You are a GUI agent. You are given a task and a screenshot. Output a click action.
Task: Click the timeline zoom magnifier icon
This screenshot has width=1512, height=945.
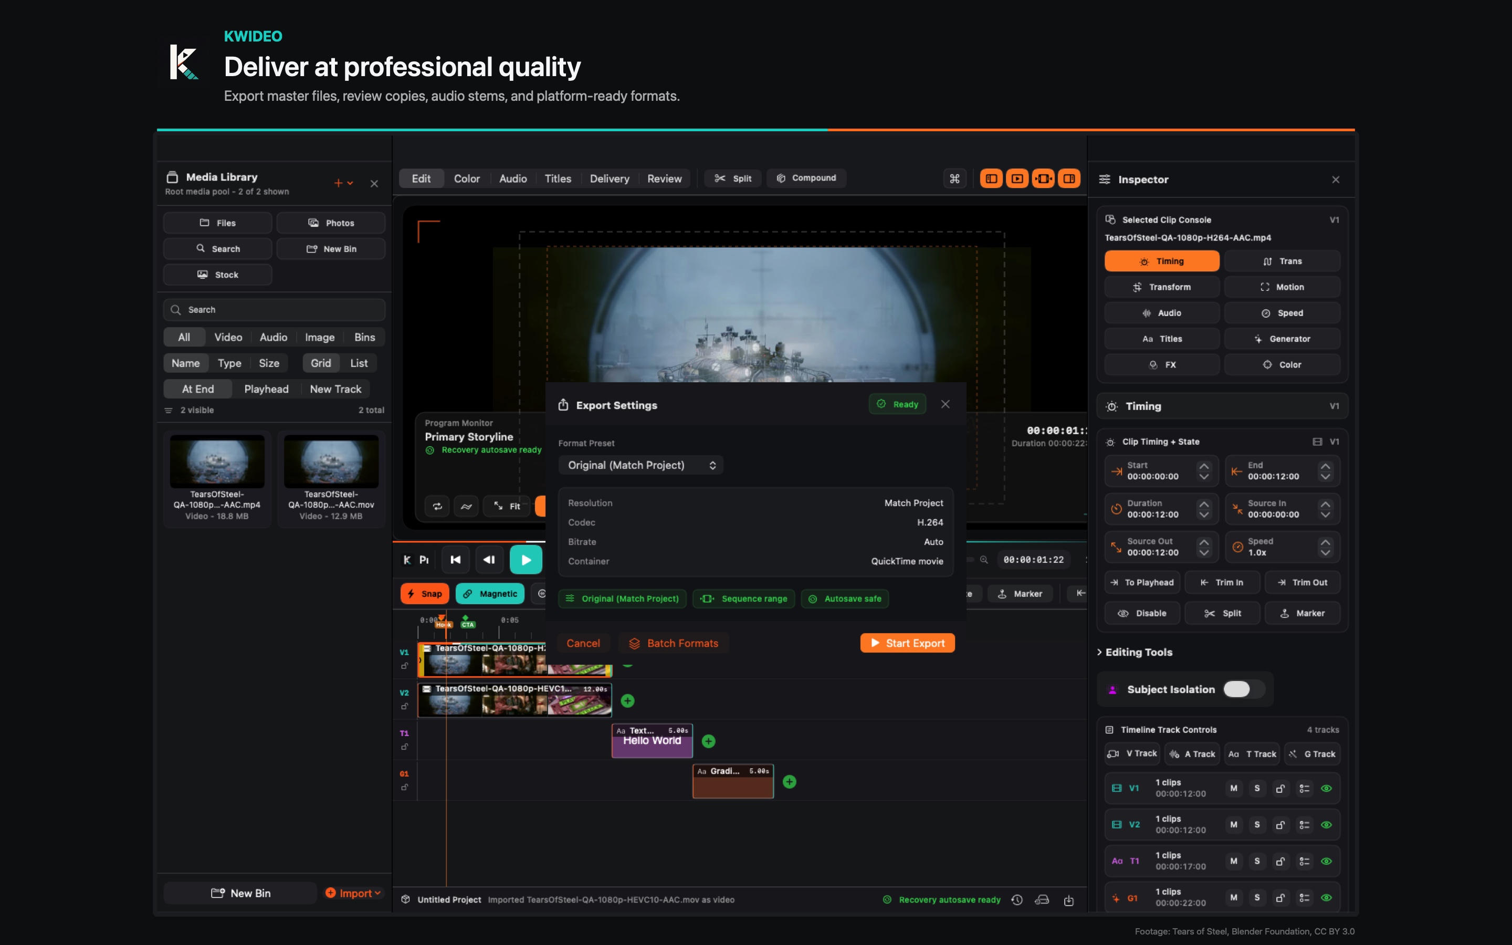[984, 559]
